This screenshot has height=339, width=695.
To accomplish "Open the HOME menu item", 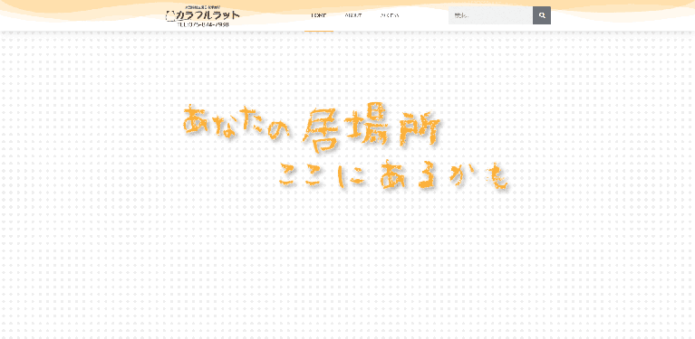I will (319, 15).
